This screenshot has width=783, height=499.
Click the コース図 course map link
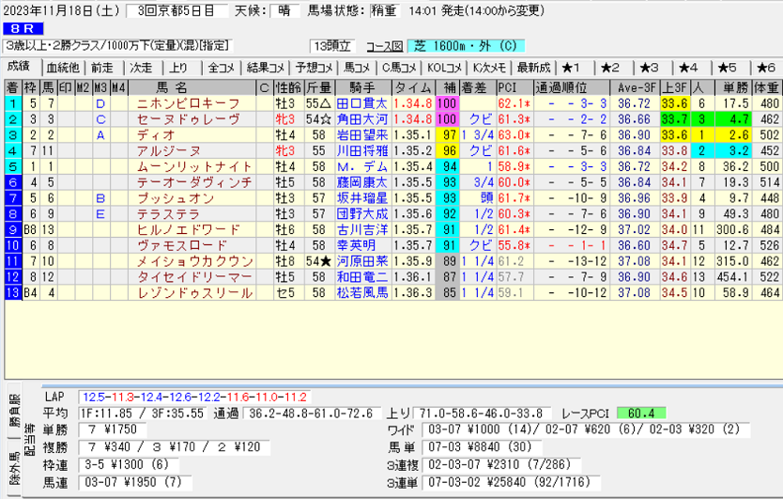(384, 46)
